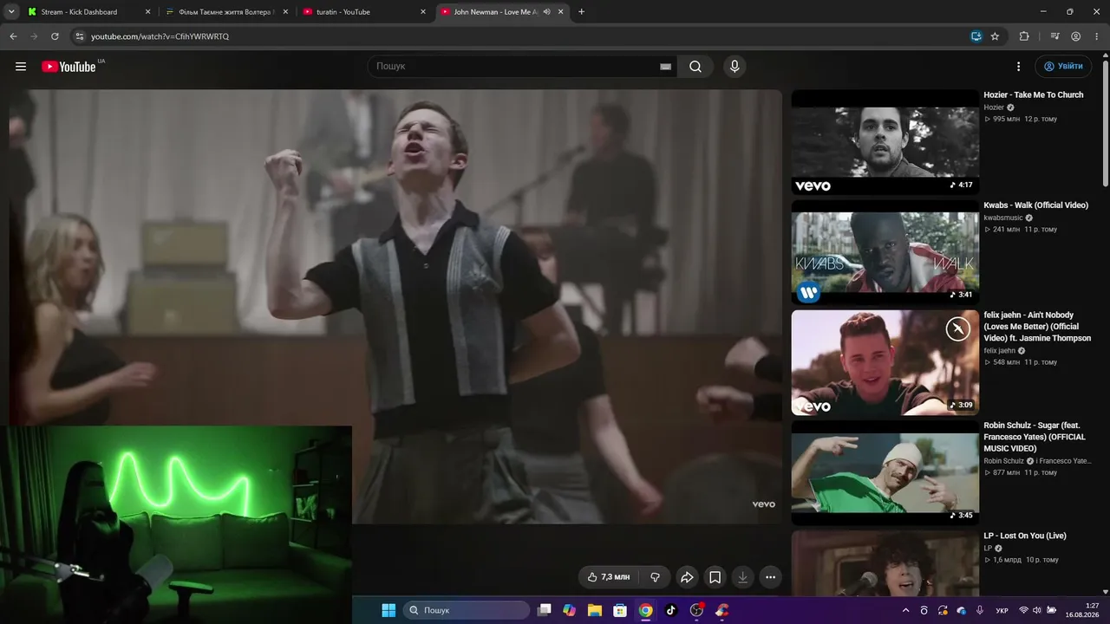This screenshot has width=1110, height=624.
Task: Open Microsoft Store from the taskbar
Action: tap(620, 610)
